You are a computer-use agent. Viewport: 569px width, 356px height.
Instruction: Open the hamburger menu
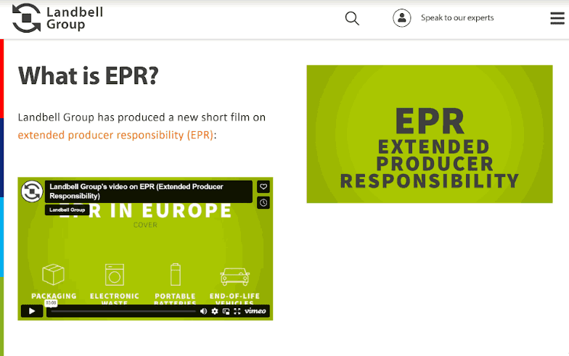(x=557, y=18)
